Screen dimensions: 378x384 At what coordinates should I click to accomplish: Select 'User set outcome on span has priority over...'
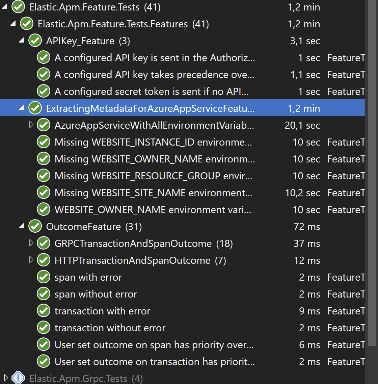click(154, 345)
